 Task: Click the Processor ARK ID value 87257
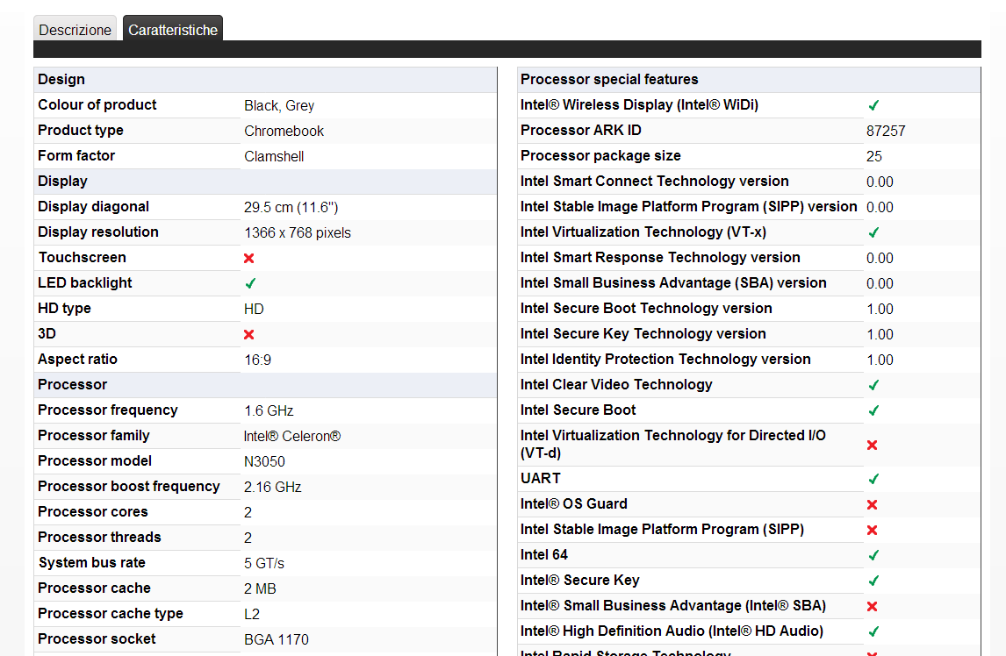pos(886,131)
